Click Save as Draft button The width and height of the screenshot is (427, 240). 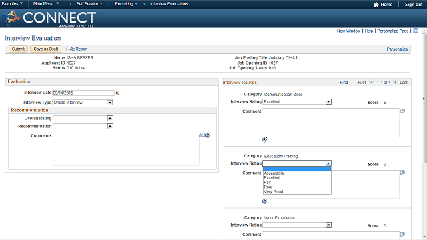point(46,49)
